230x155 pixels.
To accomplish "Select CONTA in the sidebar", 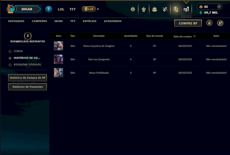I will 18,51.
